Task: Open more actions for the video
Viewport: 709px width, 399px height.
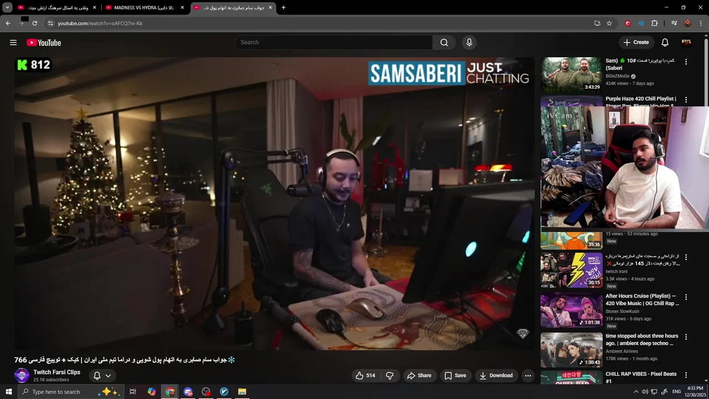Action: pos(528,376)
